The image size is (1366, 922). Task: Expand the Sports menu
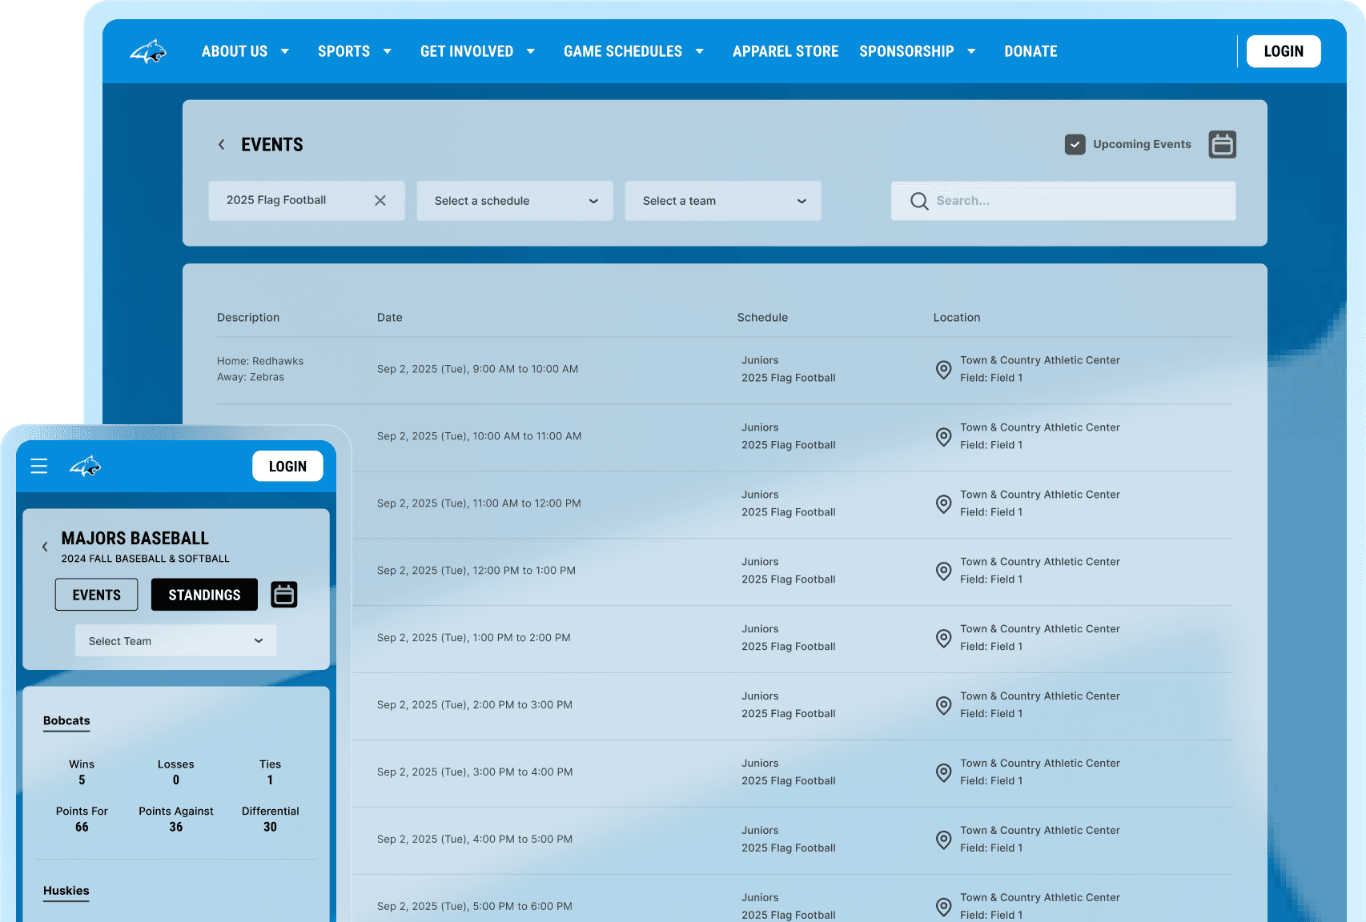(355, 51)
